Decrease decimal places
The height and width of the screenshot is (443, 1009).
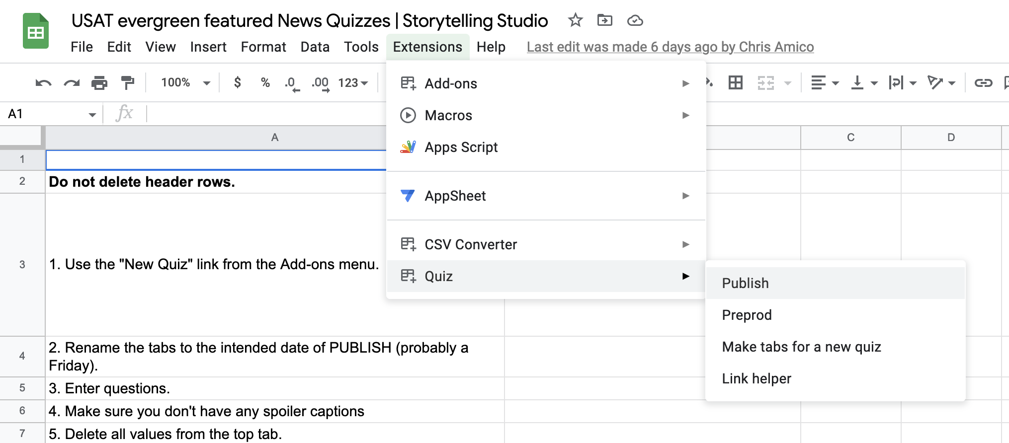click(x=292, y=83)
